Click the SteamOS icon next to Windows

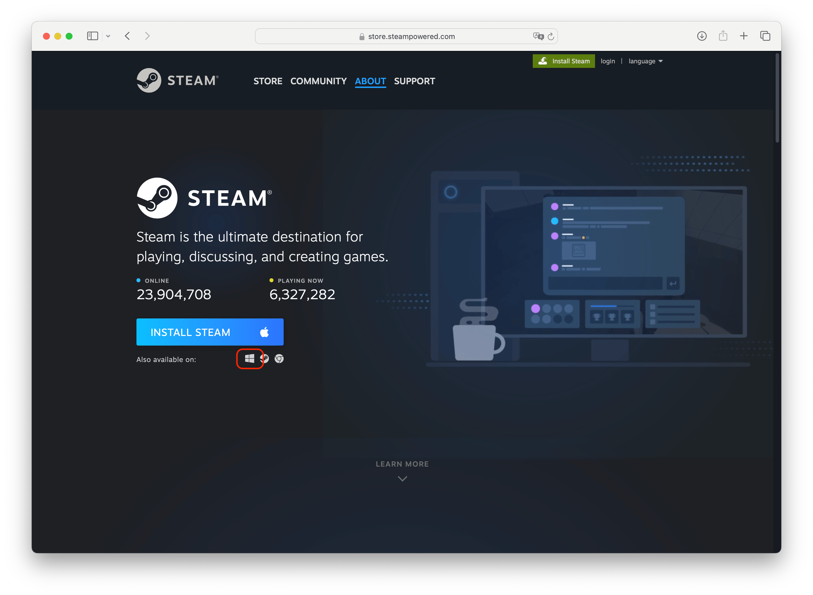click(x=265, y=358)
